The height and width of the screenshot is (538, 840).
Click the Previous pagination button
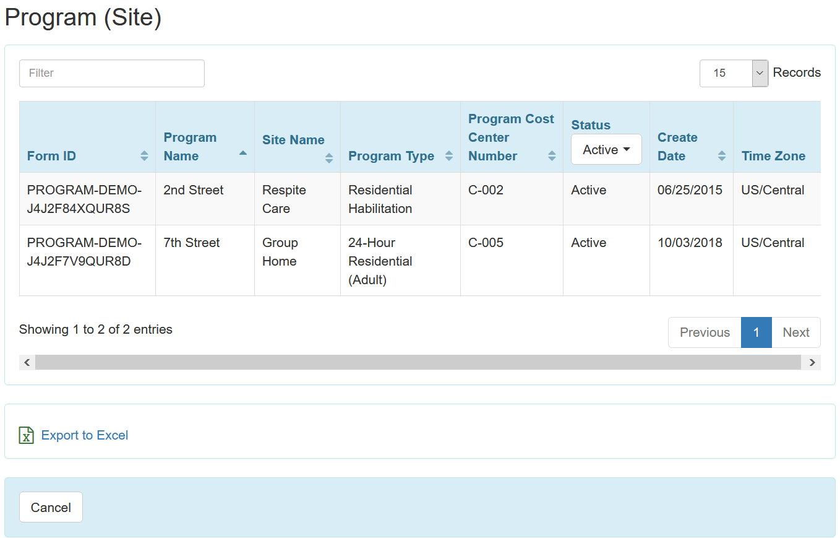pyautogui.click(x=705, y=332)
